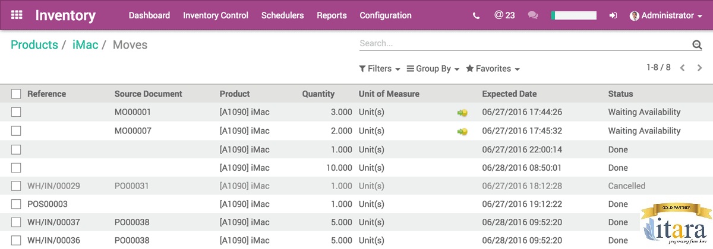Check the MO00007 row checkbox

[16, 130]
